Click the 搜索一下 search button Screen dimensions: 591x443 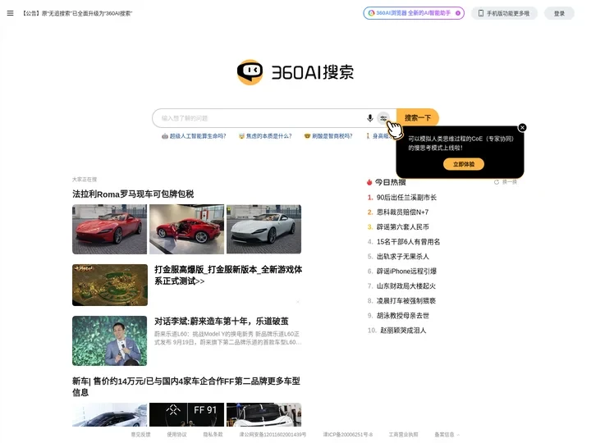[417, 118]
